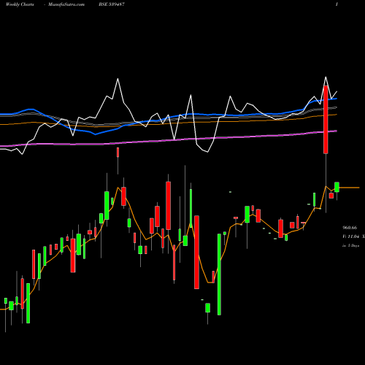Click the 'MunafaSutra.com' label

66,4
